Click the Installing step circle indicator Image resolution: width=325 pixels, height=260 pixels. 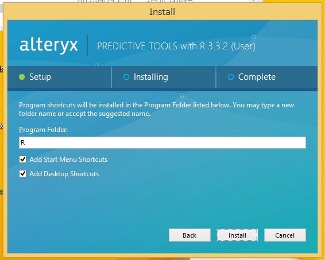click(x=126, y=77)
